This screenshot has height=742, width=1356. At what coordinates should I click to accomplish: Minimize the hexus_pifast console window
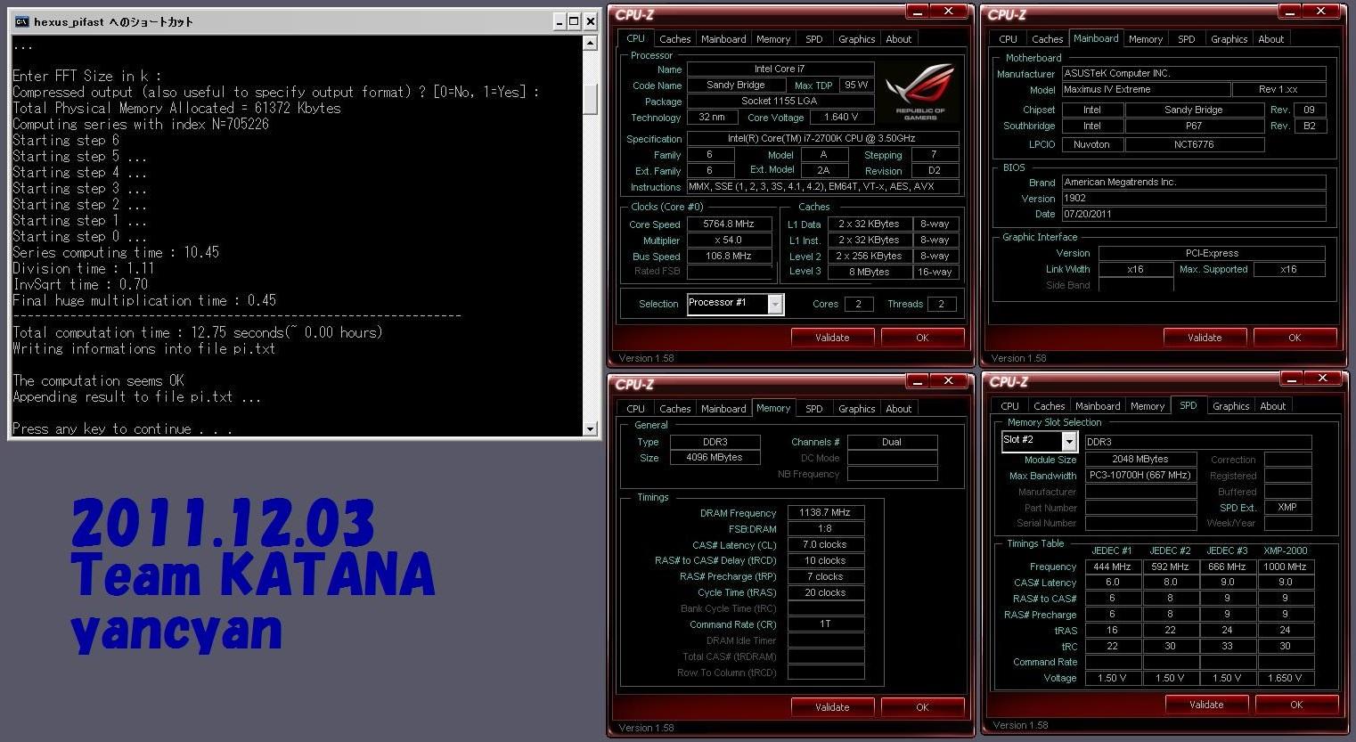pos(559,21)
